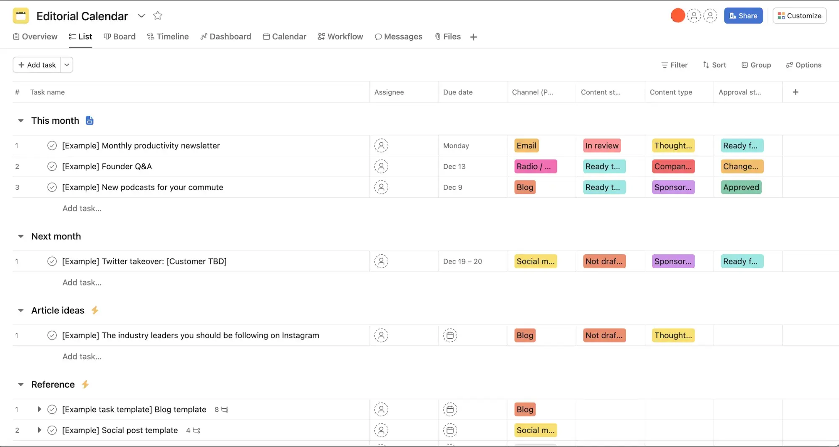839x447 pixels.
Task: Assign the New podcasts for your commute task
Action: click(x=381, y=187)
